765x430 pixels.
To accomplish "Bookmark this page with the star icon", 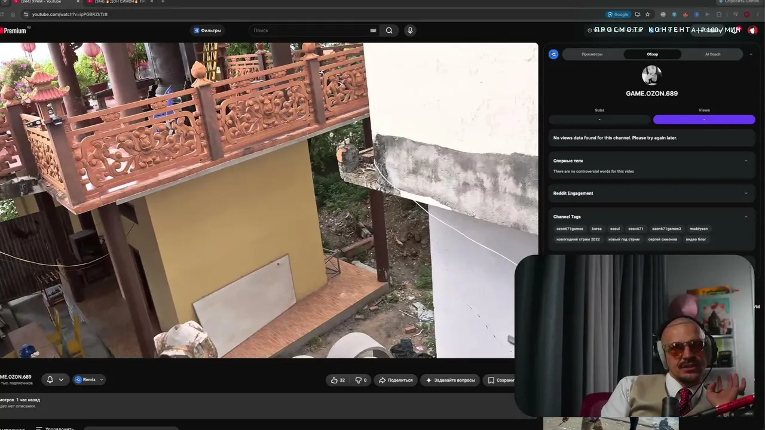I will click(647, 14).
